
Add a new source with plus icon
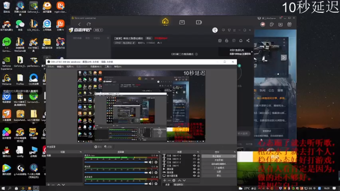(164, 180)
